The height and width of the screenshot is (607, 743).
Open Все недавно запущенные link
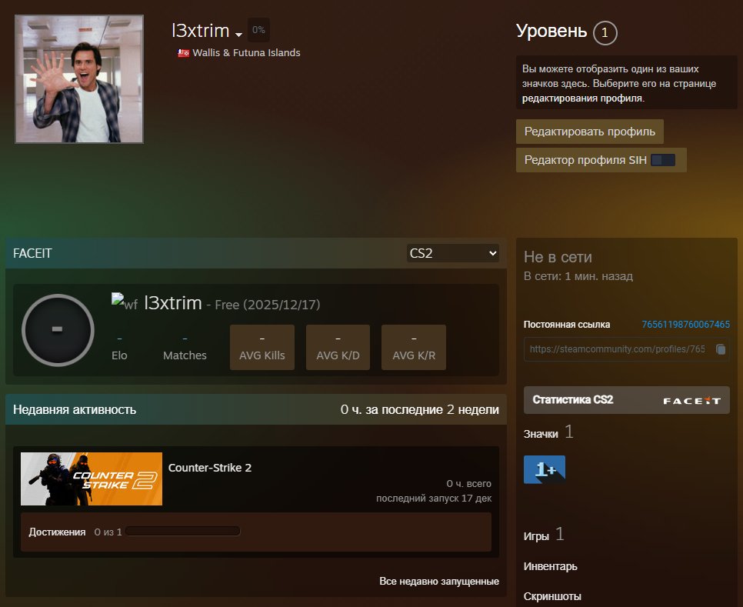click(438, 581)
